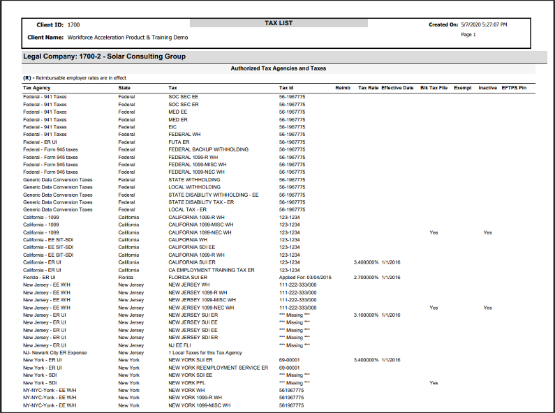Screen dimensions: 555x413
Task: Click the CA EMPLOYMENT TRAINING TAX ER entry
Action: pyautogui.click(x=212, y=270)
